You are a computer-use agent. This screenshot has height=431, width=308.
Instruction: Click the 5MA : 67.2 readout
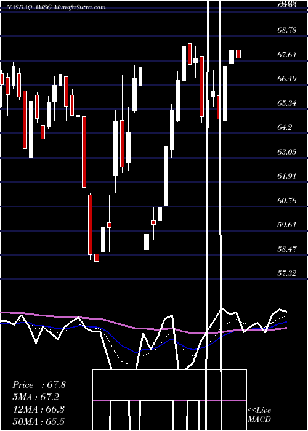(x=36, y=397)
